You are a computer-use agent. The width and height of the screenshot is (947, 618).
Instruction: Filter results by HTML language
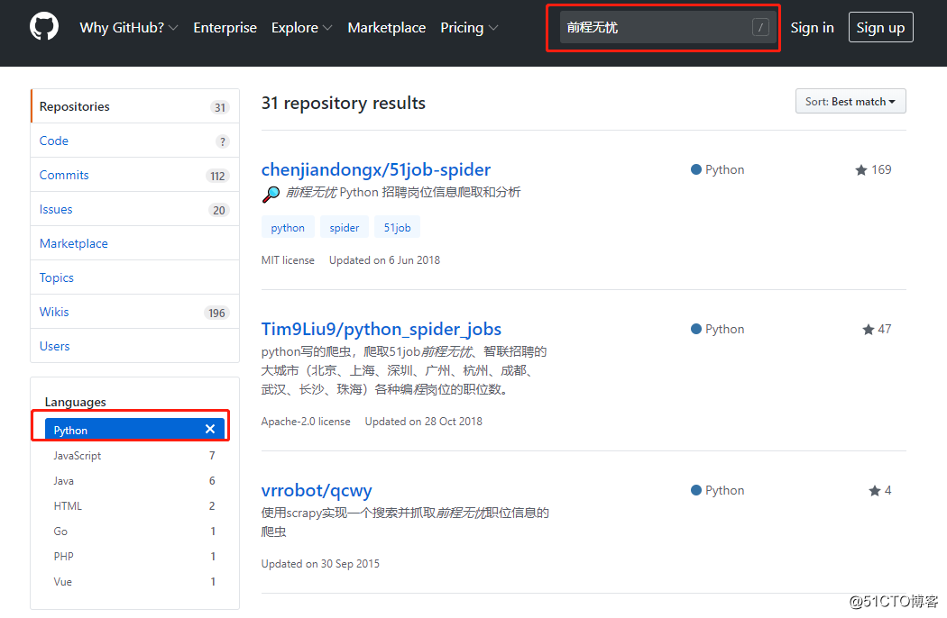click(134, 506)
